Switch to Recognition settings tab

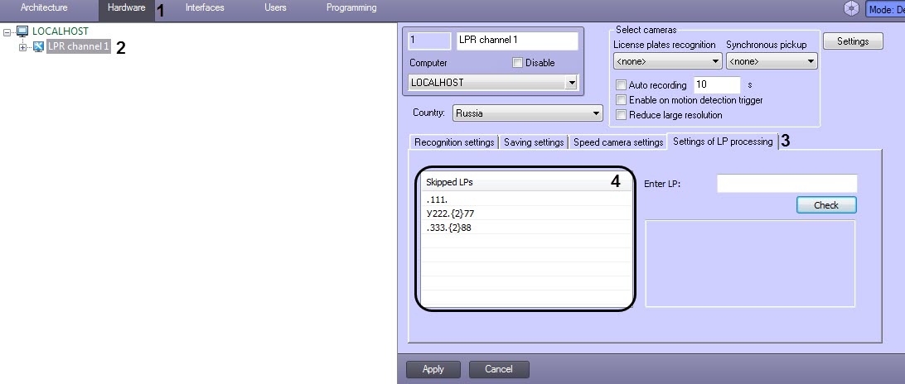[x=454, y=142]
